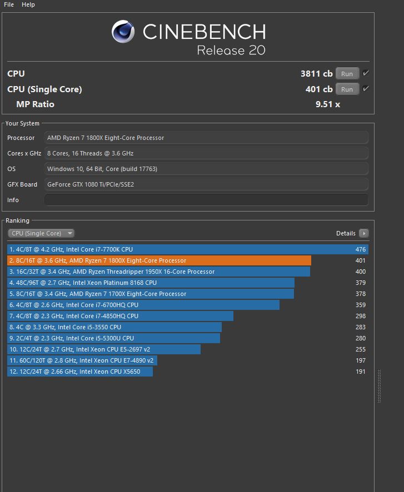This screenshot has height=492, width=404.
Task: Click the panel resize grip on right edge
Action: tap(379, 386)
